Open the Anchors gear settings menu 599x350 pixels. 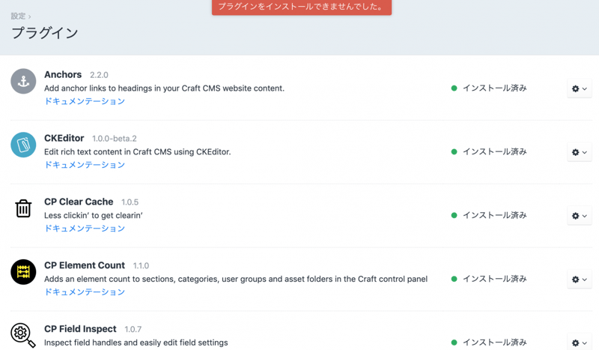coord(579,88)
